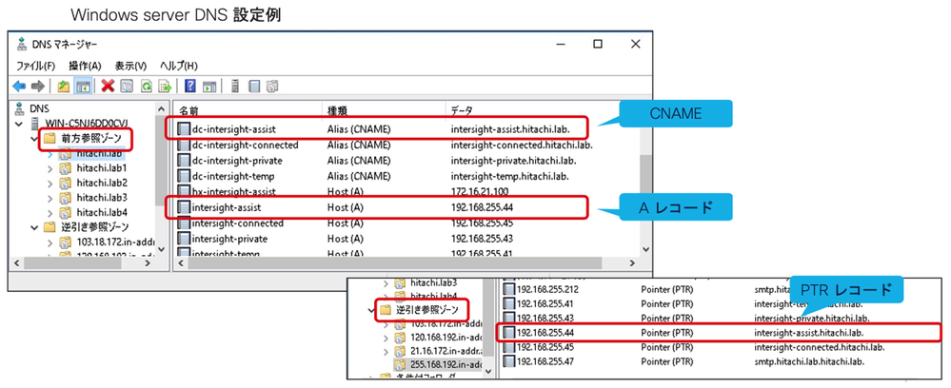Viewport: 951px width, 388px height.
Task: Open the 表示(V) menu
Action: coord(131,66)
